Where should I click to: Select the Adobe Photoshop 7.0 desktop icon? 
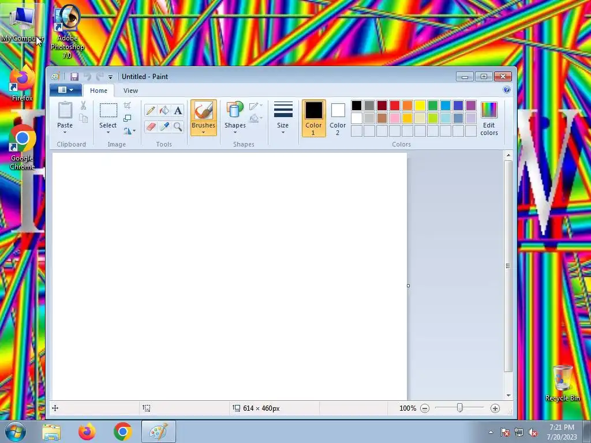(67, 32)
